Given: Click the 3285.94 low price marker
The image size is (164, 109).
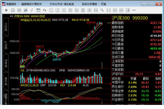Looking at the screenshot, I should point(57,59).
